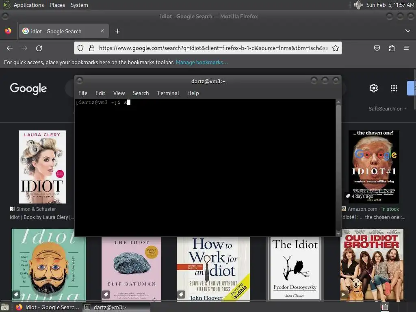Open Firefox View pinned icon

coord(8,31)
